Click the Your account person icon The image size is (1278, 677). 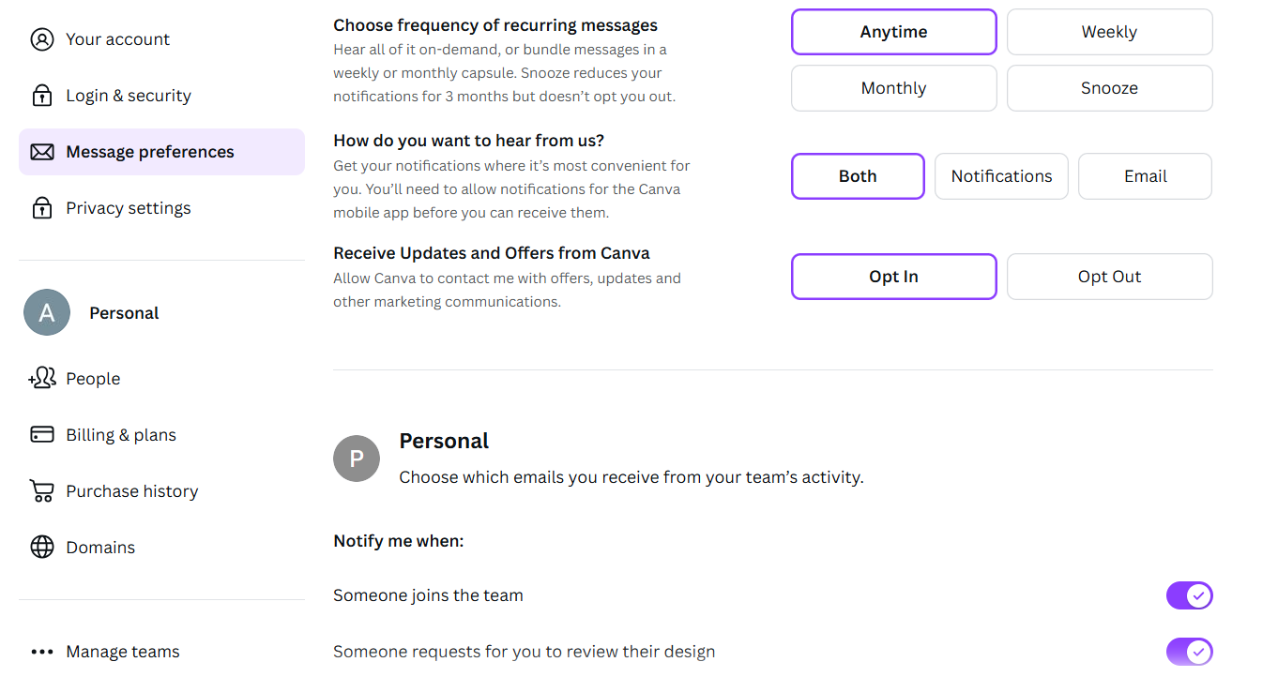pyautogui.click(x=42, y=39)
